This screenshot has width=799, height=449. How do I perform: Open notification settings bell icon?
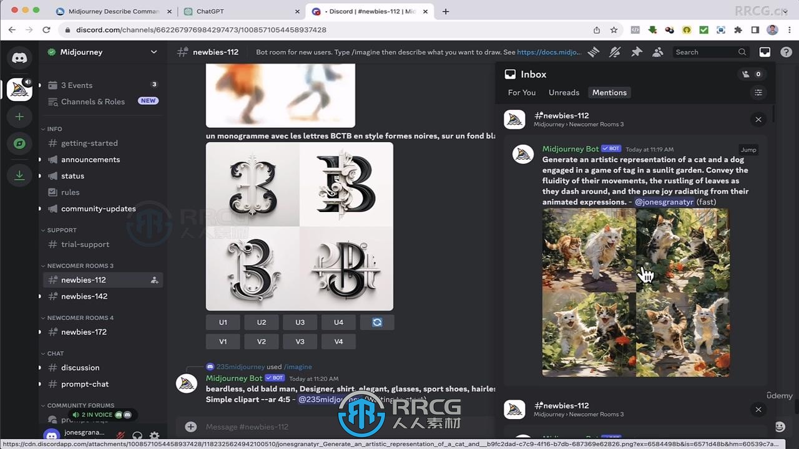tap(615, 52)
